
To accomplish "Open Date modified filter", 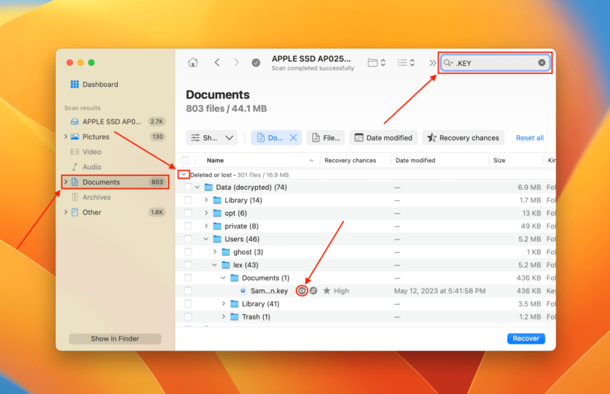I will pyautogui.click(x=383, y=138).
